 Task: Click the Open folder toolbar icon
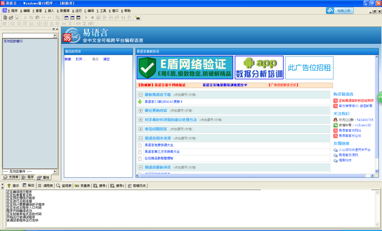coord(11,18)
